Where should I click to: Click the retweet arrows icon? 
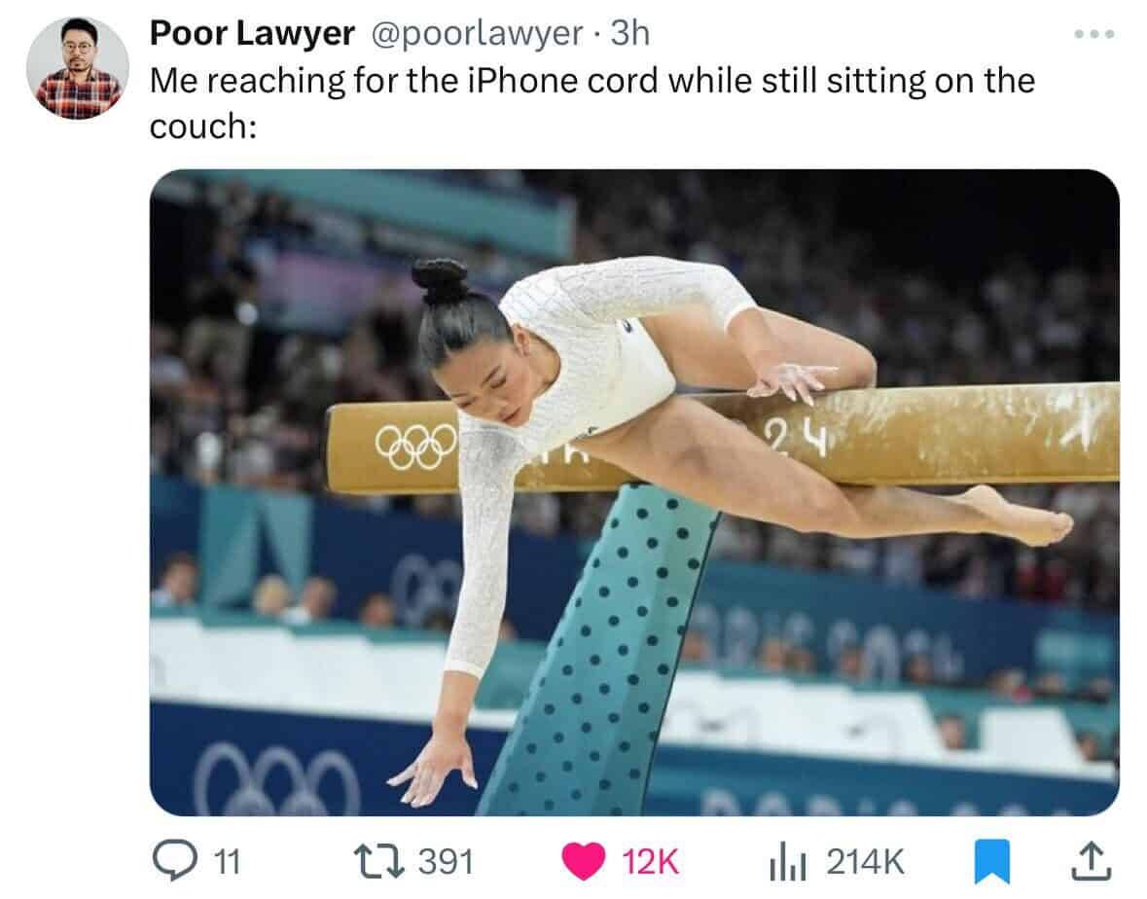pos(378,861)
